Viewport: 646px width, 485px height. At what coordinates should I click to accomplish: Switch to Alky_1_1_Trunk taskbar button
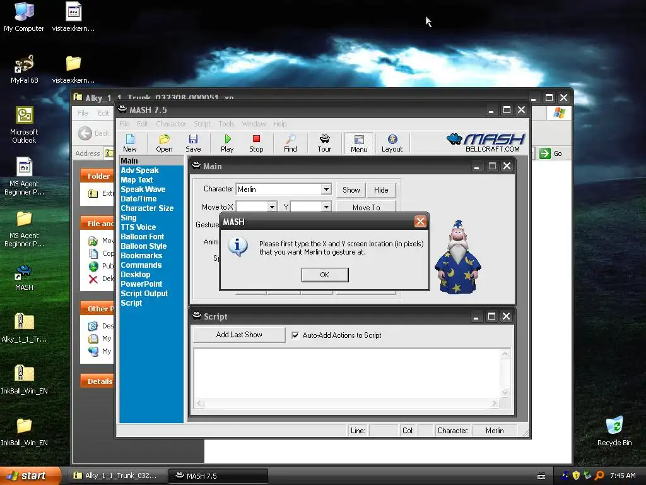[117, 476]
